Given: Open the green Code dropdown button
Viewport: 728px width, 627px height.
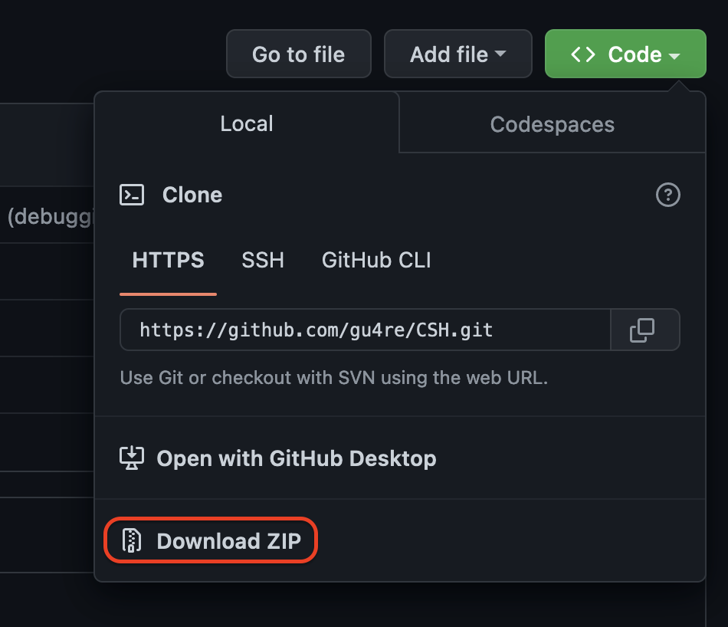Looking at the screenshot, I should (x=625, y=54).
